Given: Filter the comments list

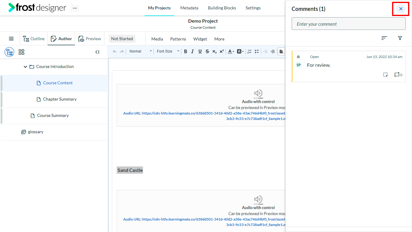Looking at the screenshot, I should [x=400, y=38].
